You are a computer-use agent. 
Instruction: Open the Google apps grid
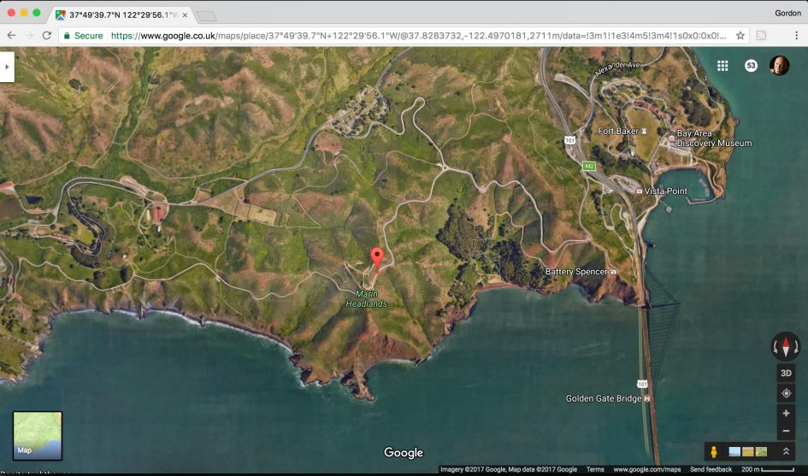click(722, 66)
